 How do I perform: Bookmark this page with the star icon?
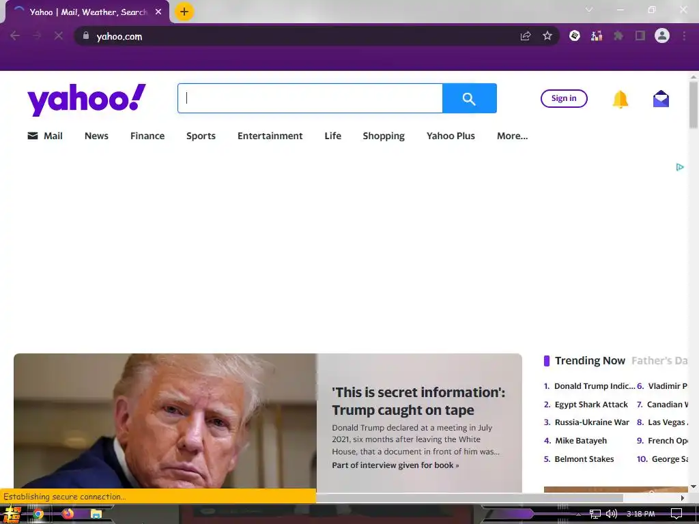point(547,36)
